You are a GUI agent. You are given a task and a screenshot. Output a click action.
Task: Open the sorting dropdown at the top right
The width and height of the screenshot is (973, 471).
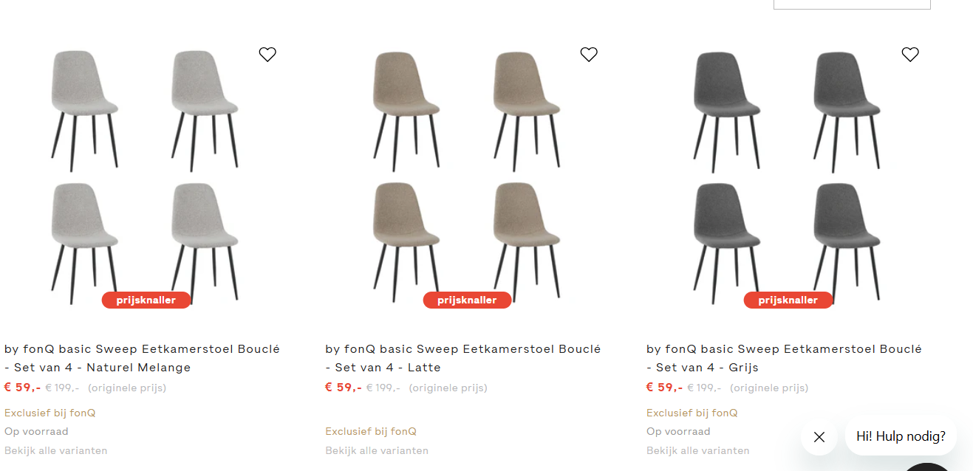(x=851, y=4)
